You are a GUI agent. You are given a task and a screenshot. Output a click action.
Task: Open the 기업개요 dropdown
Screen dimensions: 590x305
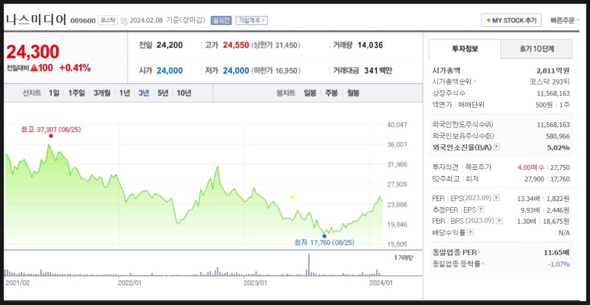[252, 20]
